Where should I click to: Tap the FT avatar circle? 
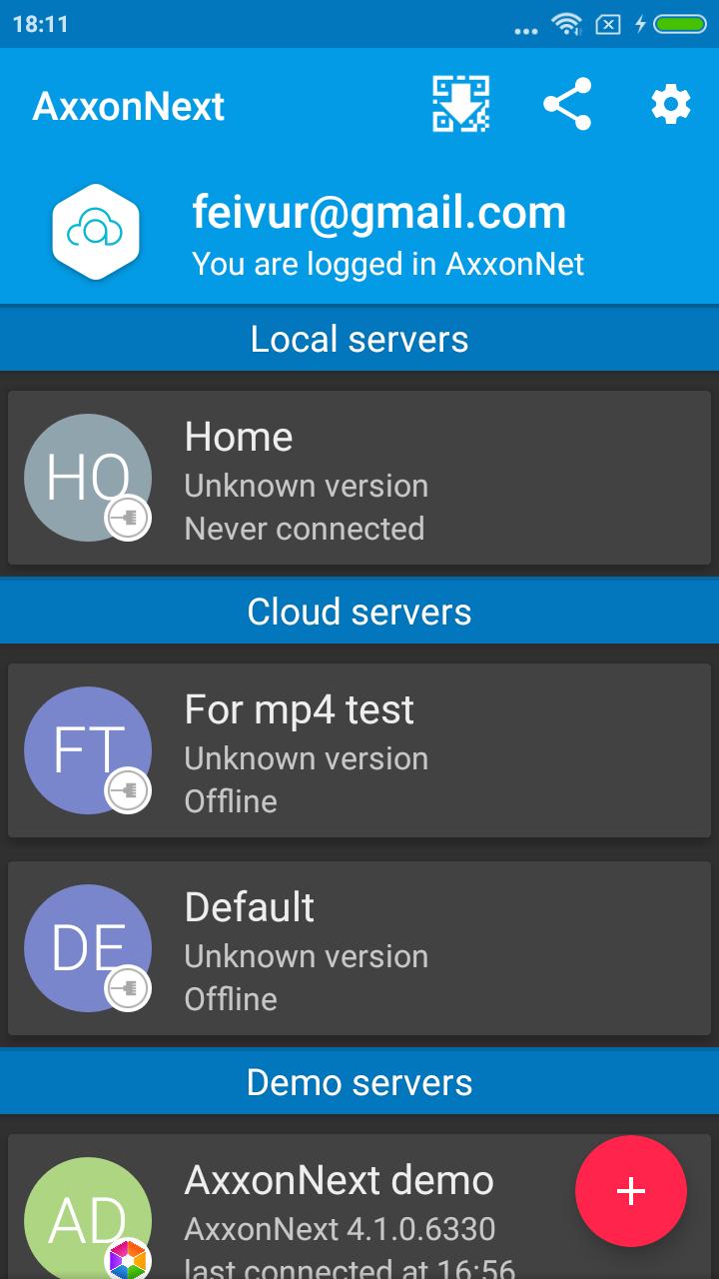88,750
